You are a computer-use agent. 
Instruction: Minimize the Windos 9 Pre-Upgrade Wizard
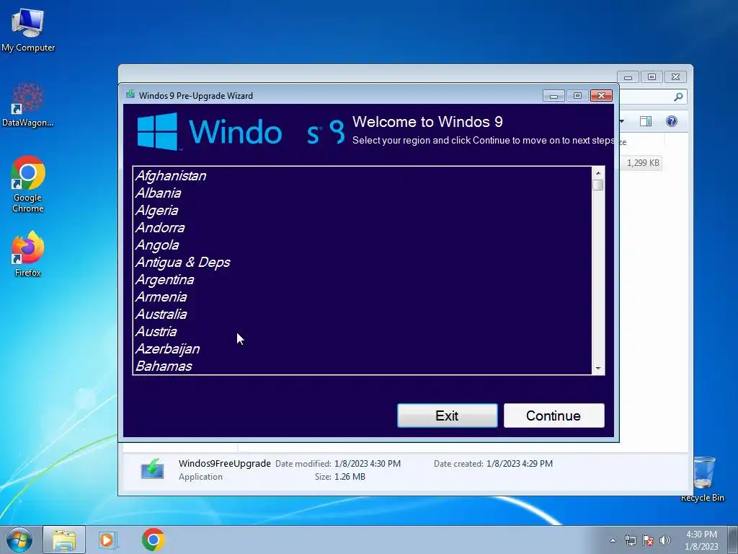[553, 96]
